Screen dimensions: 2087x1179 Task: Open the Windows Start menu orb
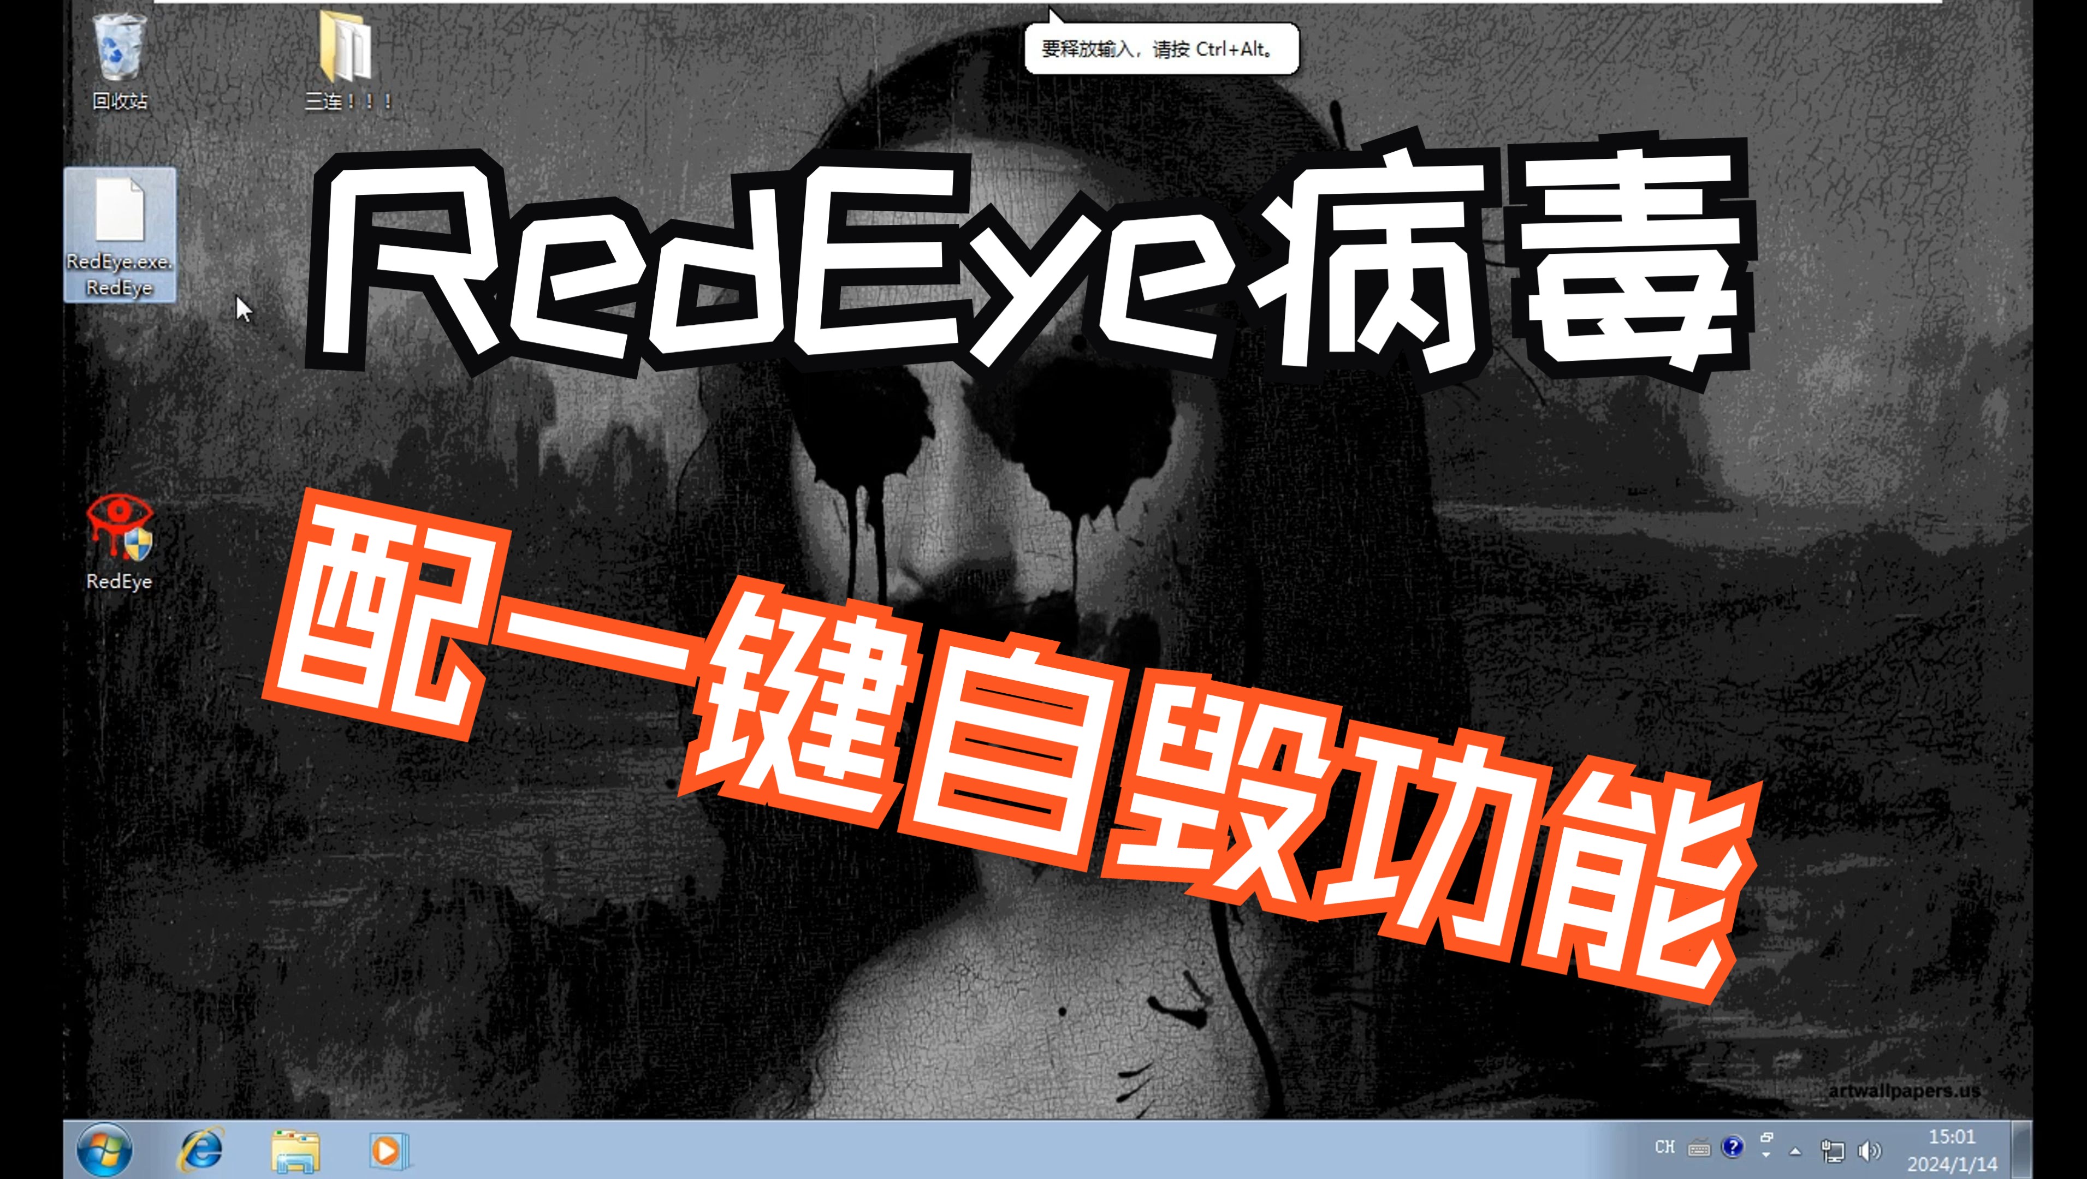[x=104, y=1150]
